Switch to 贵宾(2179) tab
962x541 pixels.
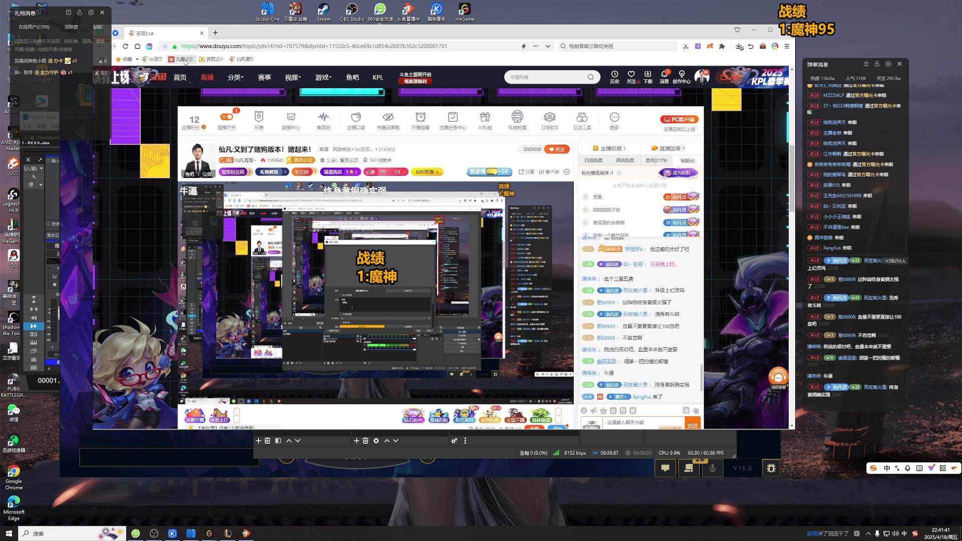pyautogui.click(x=656, y=160)
